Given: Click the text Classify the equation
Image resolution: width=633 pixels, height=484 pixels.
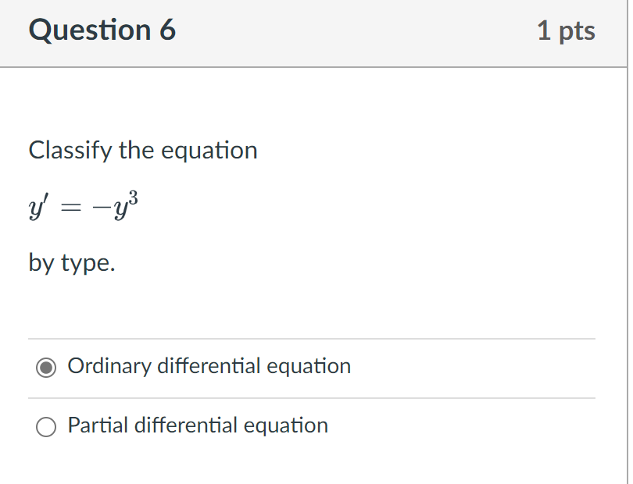Looking at the screenshot, I should tap(143, 150).
